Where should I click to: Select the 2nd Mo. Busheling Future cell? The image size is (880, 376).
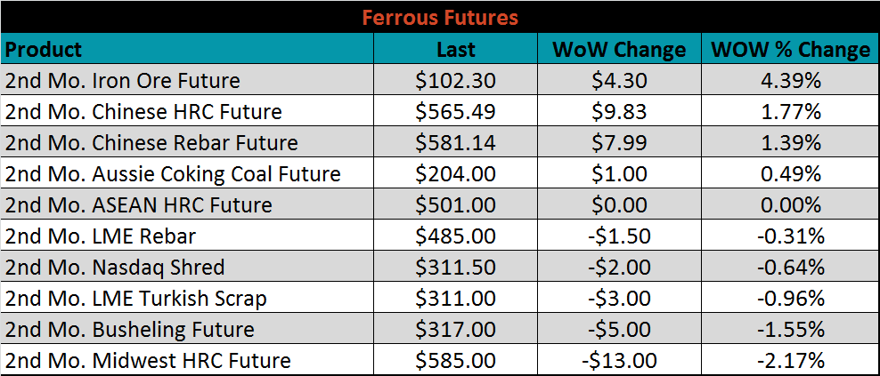130,330
